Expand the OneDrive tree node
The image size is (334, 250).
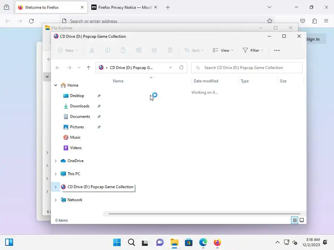click(55, 161)
